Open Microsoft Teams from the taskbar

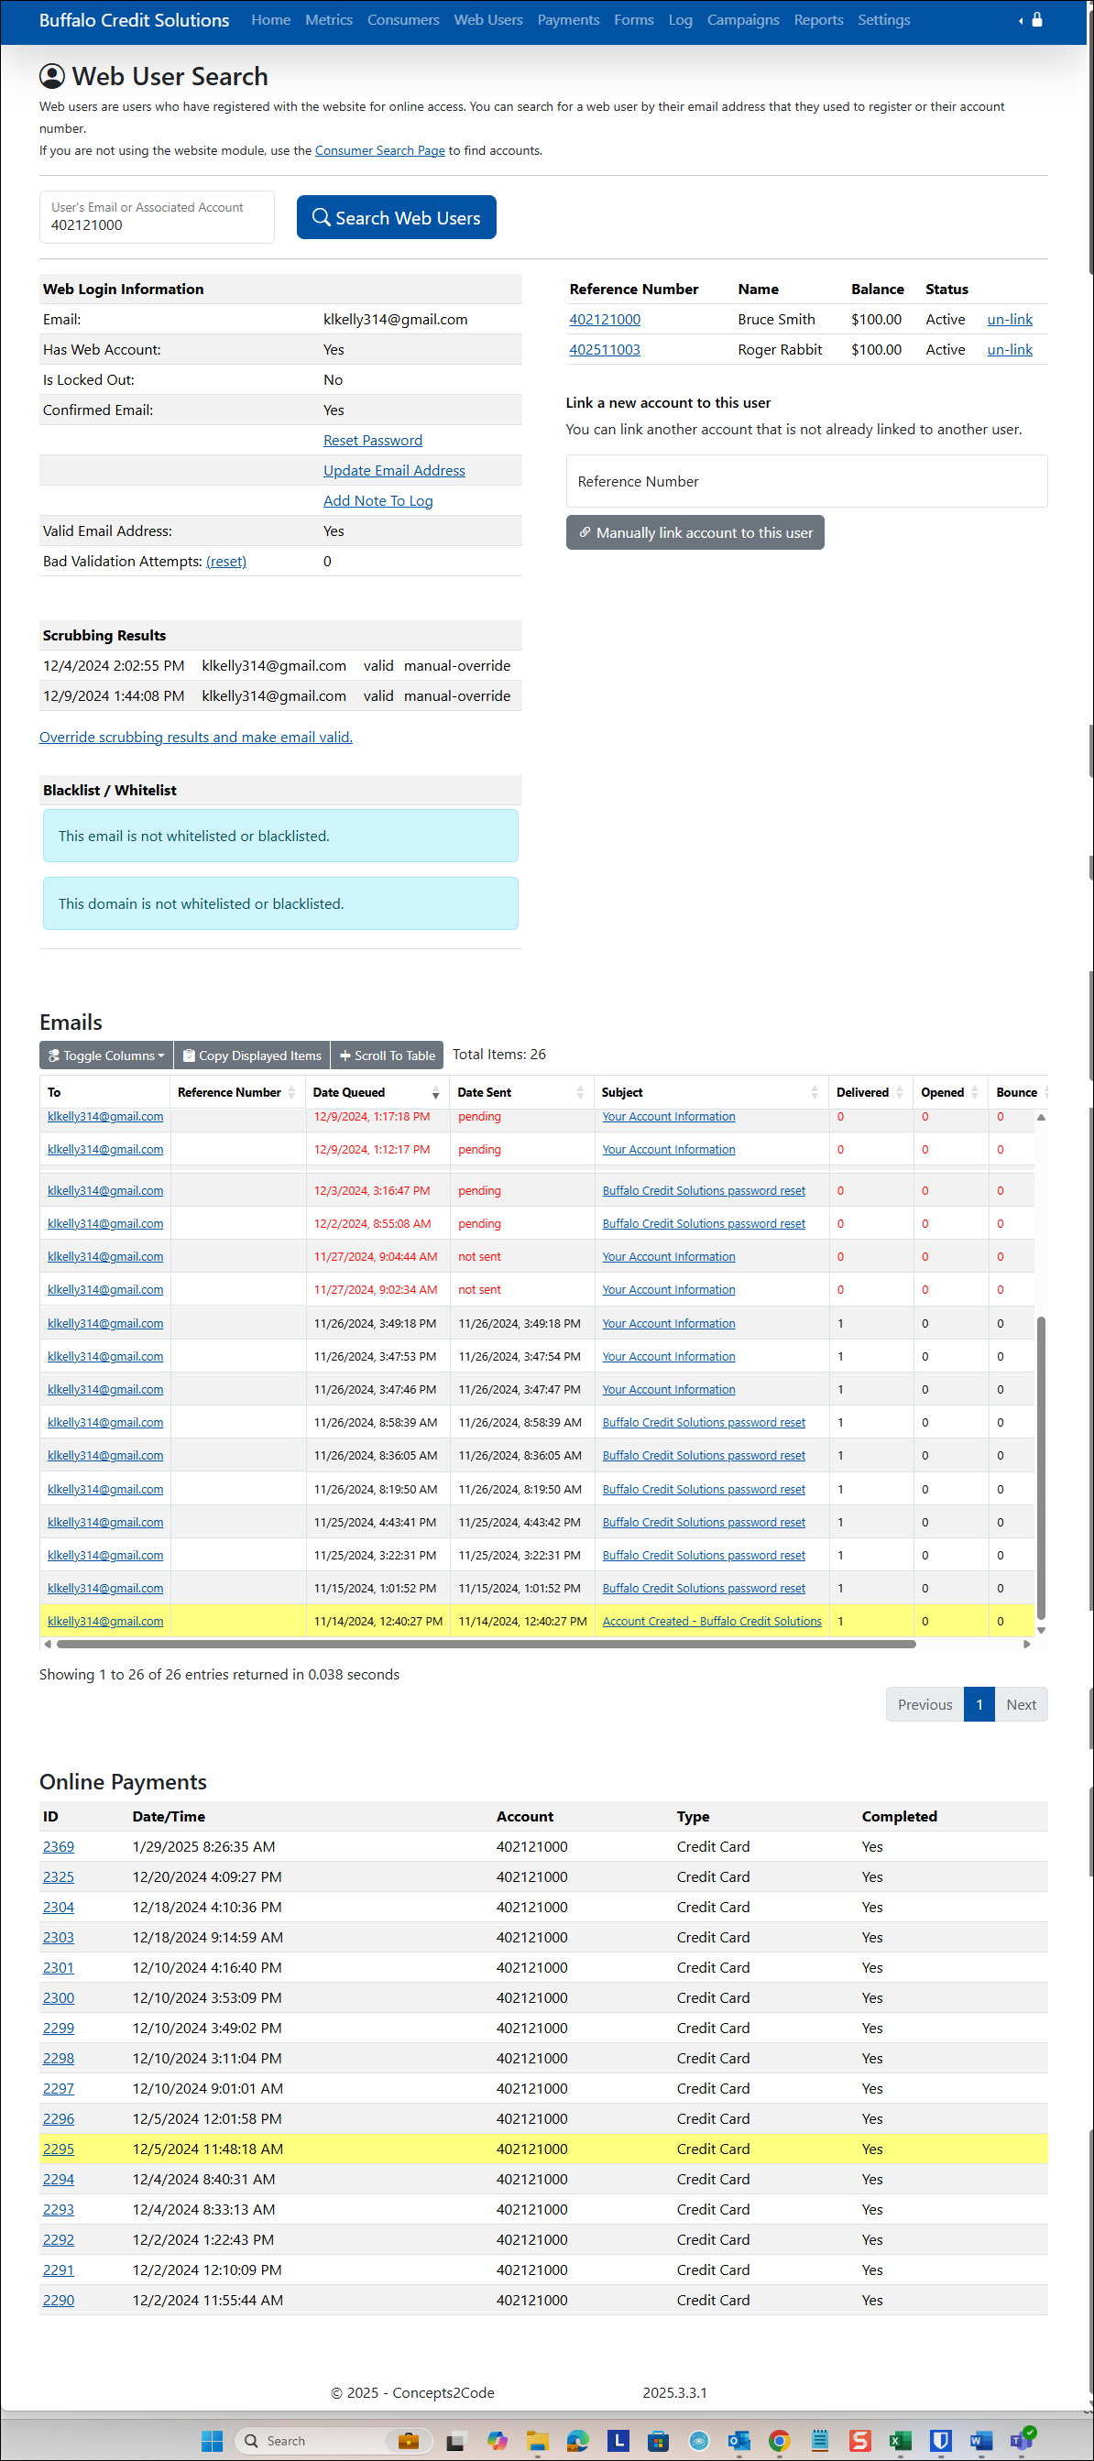[x=1023, y=2439]
